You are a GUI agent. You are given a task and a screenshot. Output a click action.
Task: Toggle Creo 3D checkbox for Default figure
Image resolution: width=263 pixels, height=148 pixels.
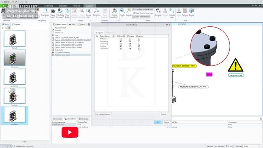tap(120, 39)
